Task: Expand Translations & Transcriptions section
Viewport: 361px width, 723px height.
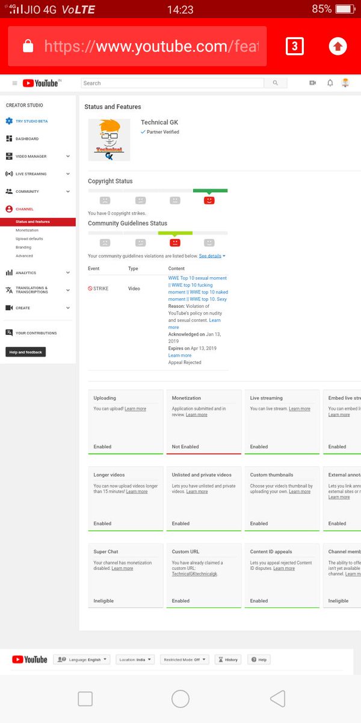Action: click(x=67, y=290)
